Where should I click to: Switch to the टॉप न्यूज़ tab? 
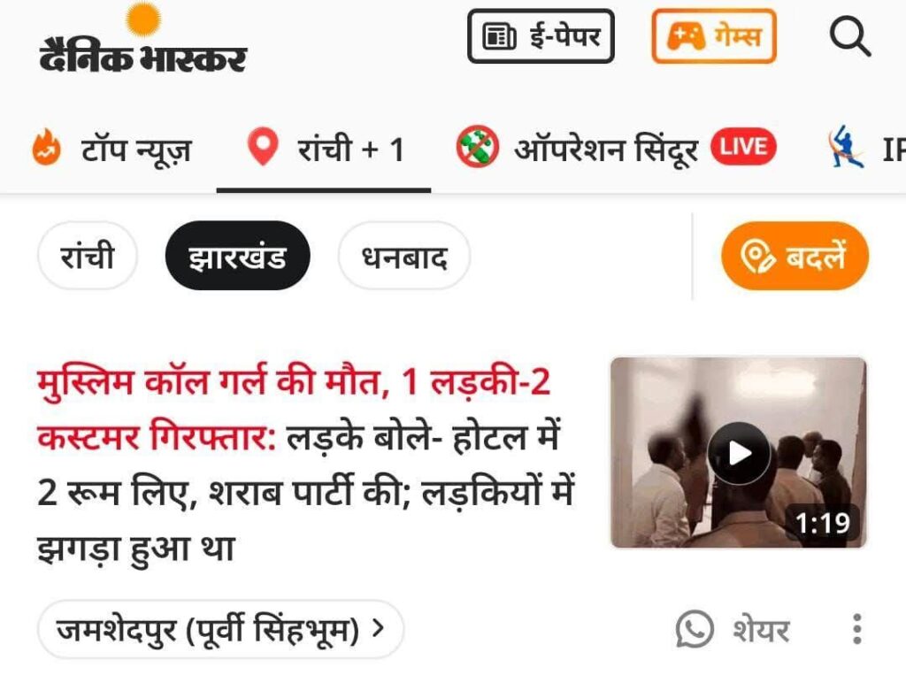(111, 148)
